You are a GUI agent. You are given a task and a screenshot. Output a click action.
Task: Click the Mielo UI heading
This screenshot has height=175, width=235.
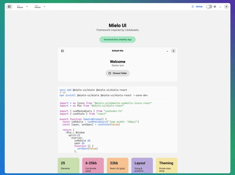pyautogui.click(x=117, y=25)
